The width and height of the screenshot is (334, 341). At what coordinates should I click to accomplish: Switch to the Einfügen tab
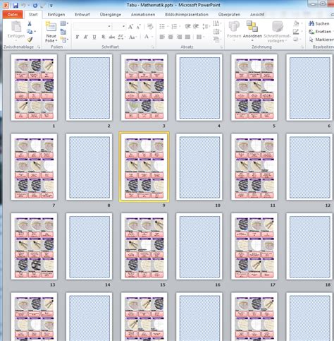point(56,15)
